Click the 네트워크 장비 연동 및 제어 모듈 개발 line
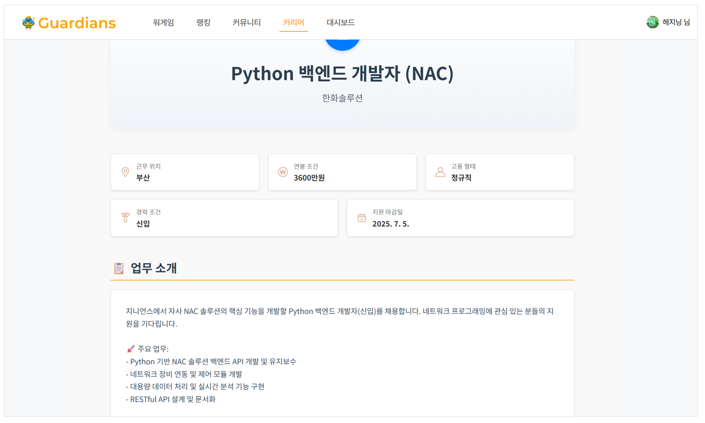 pyautogui.click(x=184, y=374)
